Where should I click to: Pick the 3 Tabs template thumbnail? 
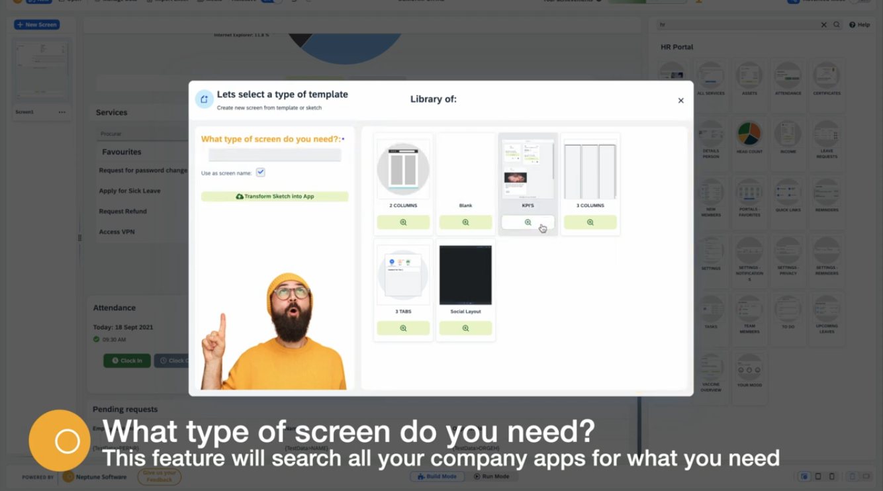(403, 275)
